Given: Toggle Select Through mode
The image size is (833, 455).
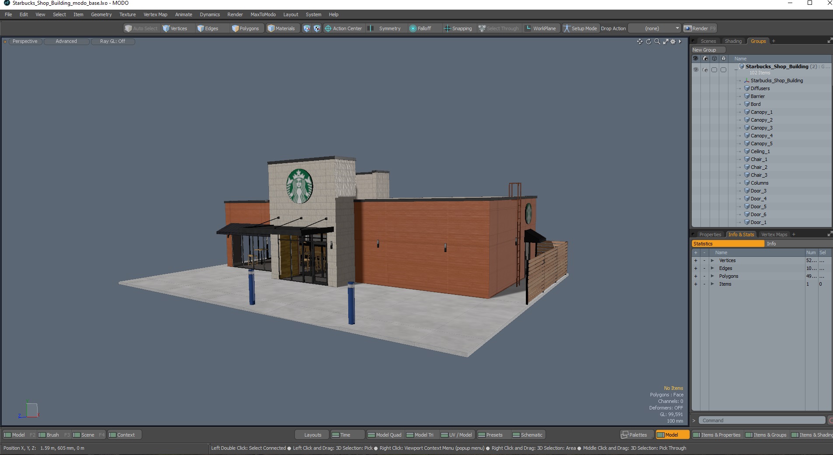Looking at the screenshot, I should click(x=499, y=28).
